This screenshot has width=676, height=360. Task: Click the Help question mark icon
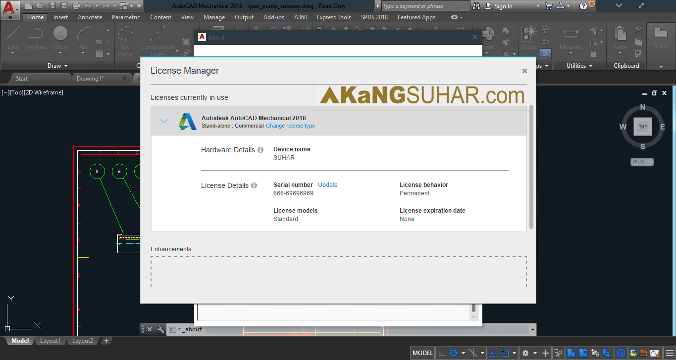coord(583,6)
